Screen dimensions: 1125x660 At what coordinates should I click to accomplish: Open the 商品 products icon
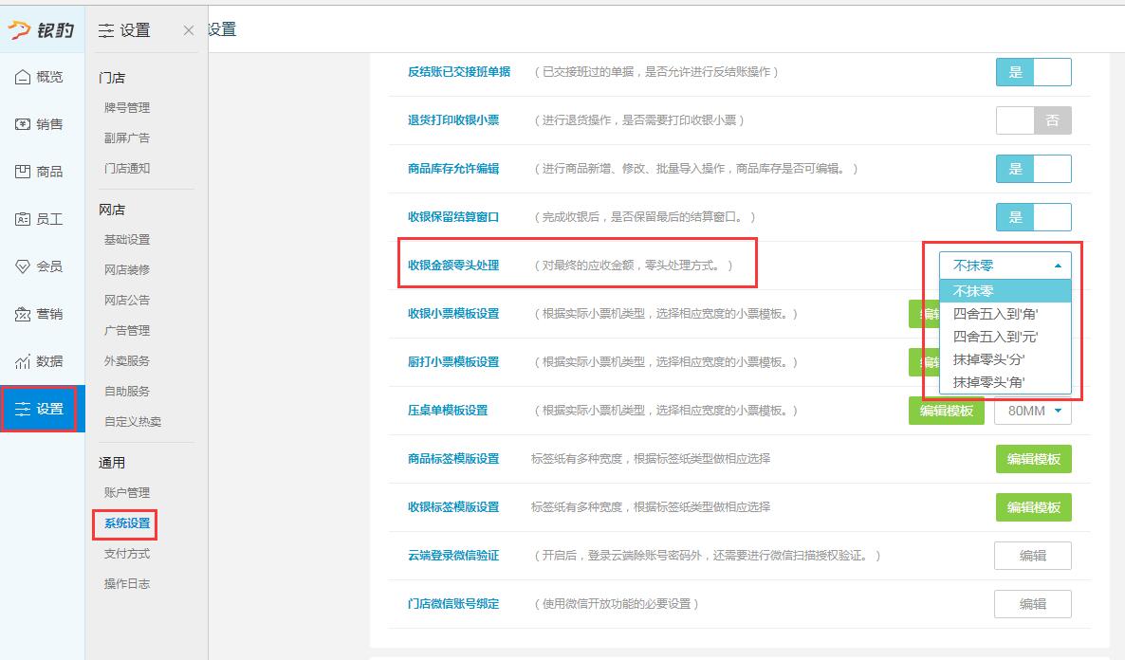point(23,172)
